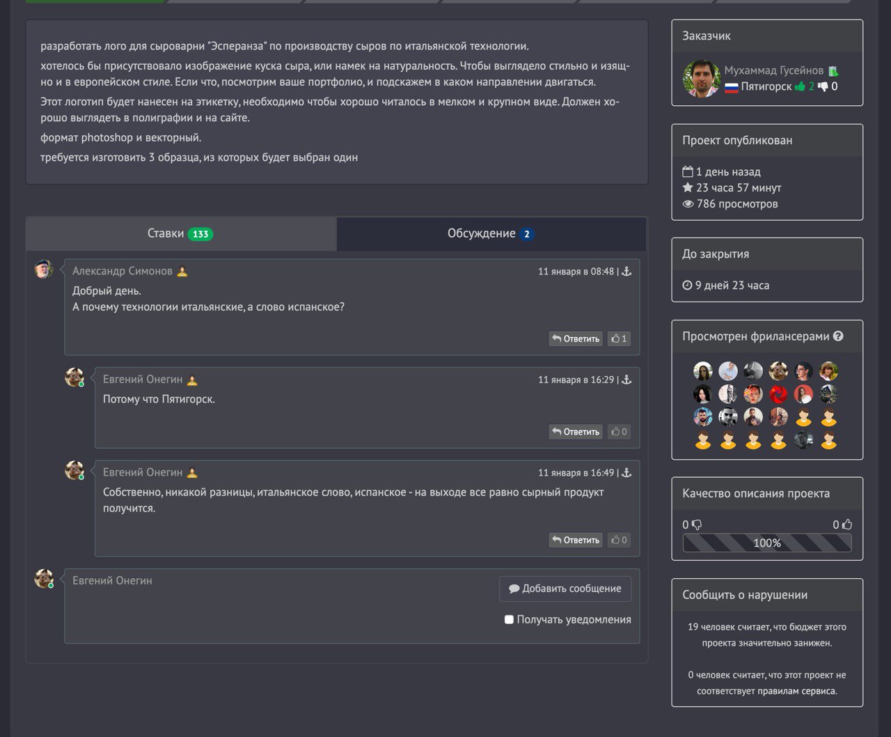Click the client's avatar photo

[x=701, y=78]
